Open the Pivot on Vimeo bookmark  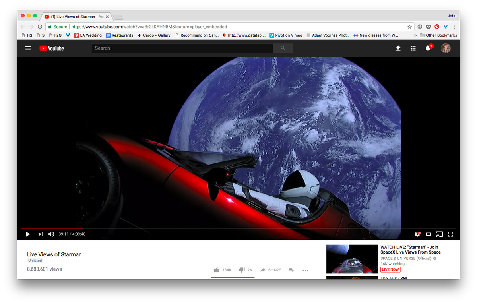click(x=285, y=35)
